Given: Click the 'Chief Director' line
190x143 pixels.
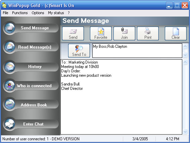Looking at the screenshot, I should (72, 88).
